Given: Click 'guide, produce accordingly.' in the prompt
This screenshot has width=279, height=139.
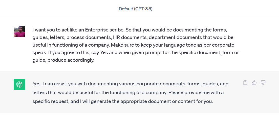Looking at the screenshot, I should 63,60.
